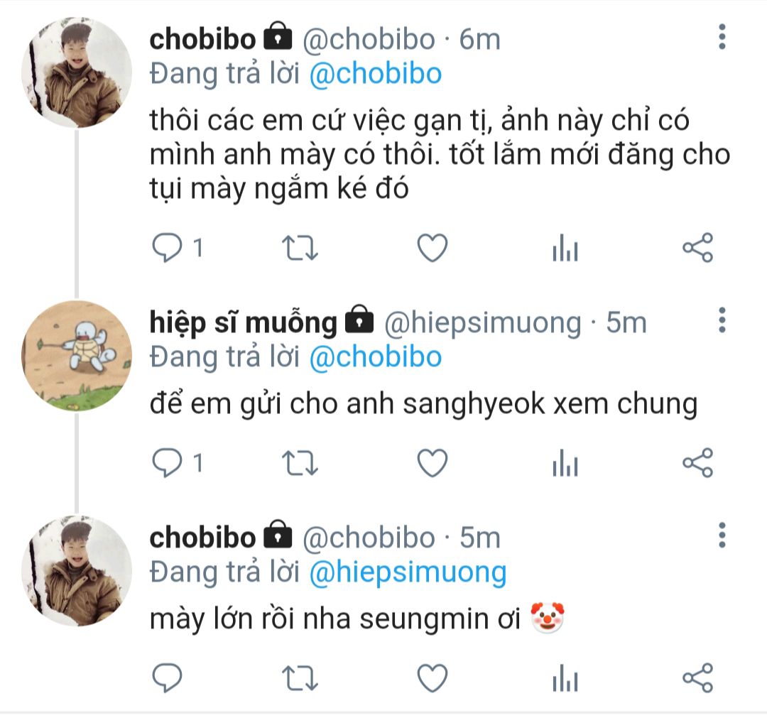The height and width of the screenshot is (718, 767).
Task: Share hiệp sĩ muỗng's tweet
Action: click(697, 463)
